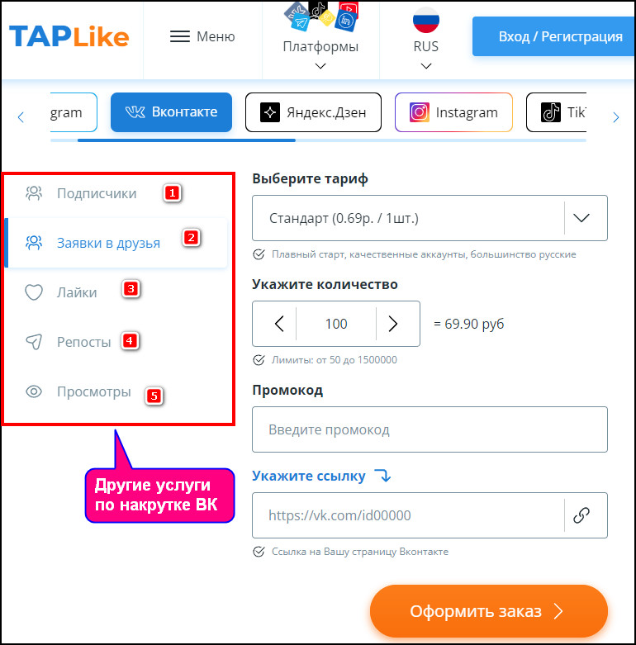Image resolution: width=636 pixels, height=645 pixels.
Task: Select Просмотры eye icon
Action: (x=34, y=391)
